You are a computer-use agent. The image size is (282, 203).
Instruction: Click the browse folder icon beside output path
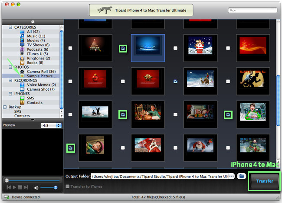point(242,176)
